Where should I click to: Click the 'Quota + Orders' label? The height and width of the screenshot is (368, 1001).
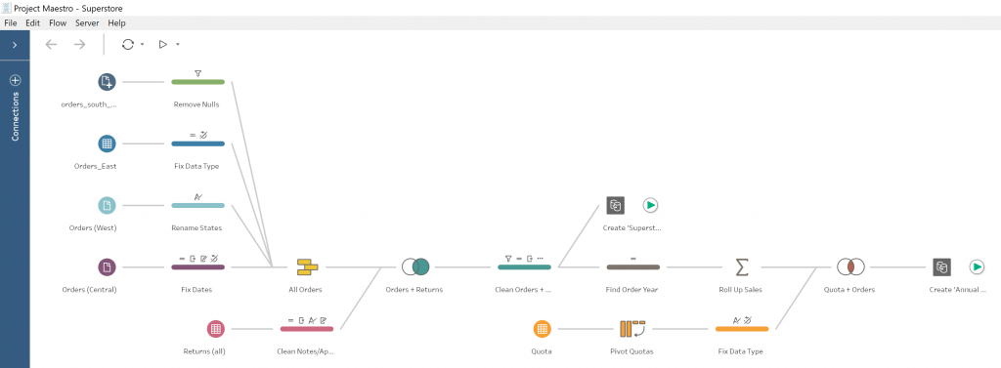[849, 290]
